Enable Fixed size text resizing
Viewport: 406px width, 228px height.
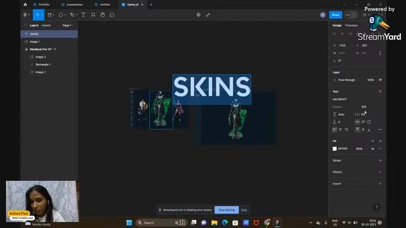point(369,122)
